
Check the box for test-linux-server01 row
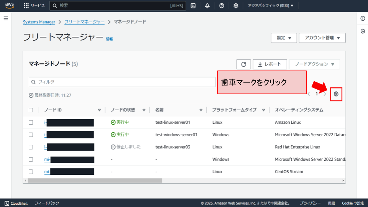31,123
